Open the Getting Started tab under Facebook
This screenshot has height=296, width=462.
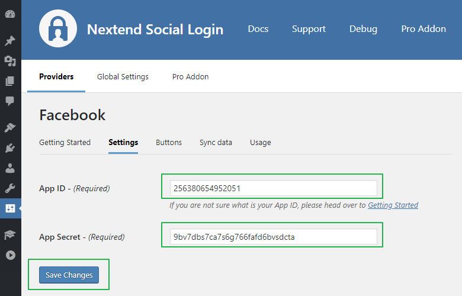coord(65,143)
